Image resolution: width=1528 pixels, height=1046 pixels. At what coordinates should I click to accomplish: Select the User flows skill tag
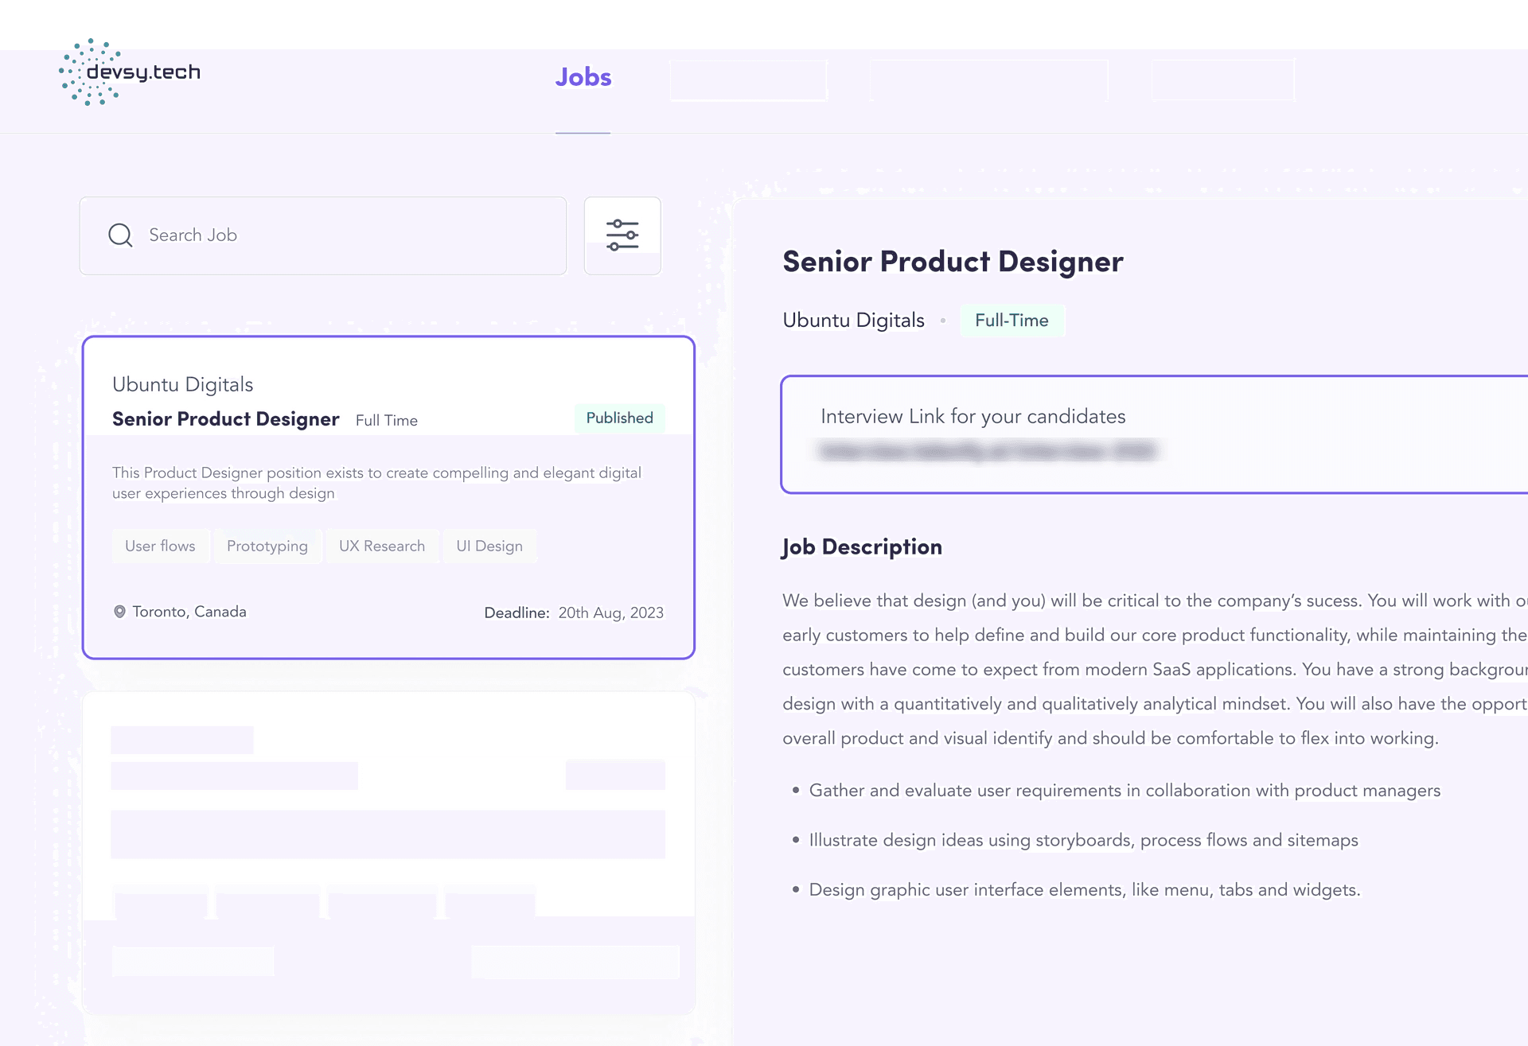pyautogui.click(x=160, y=546)
